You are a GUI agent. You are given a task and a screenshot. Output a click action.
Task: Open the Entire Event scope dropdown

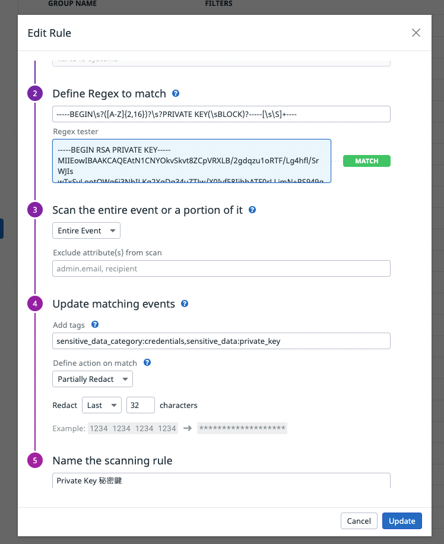coord(87,230)
